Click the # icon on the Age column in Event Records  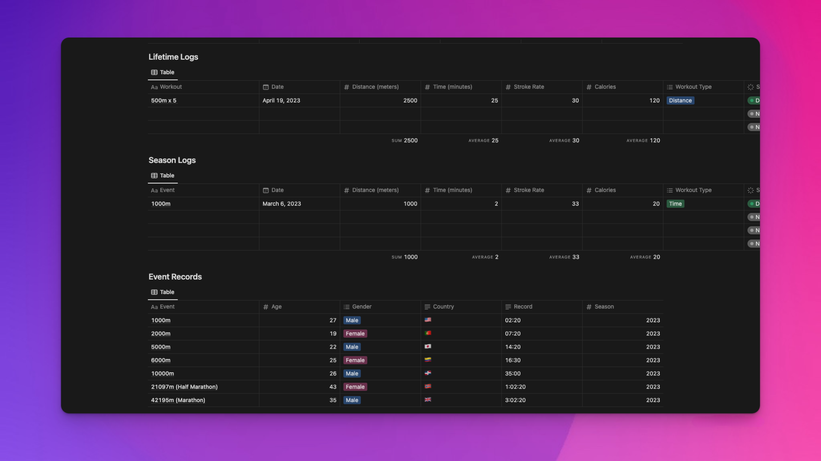click(x=266, y=306)
